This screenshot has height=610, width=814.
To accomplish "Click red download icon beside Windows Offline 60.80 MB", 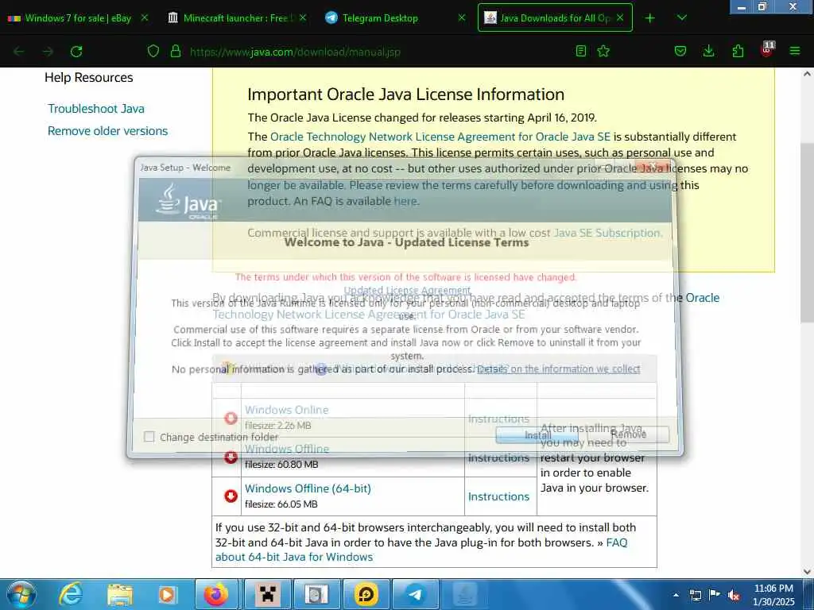I will click(231, 457).
